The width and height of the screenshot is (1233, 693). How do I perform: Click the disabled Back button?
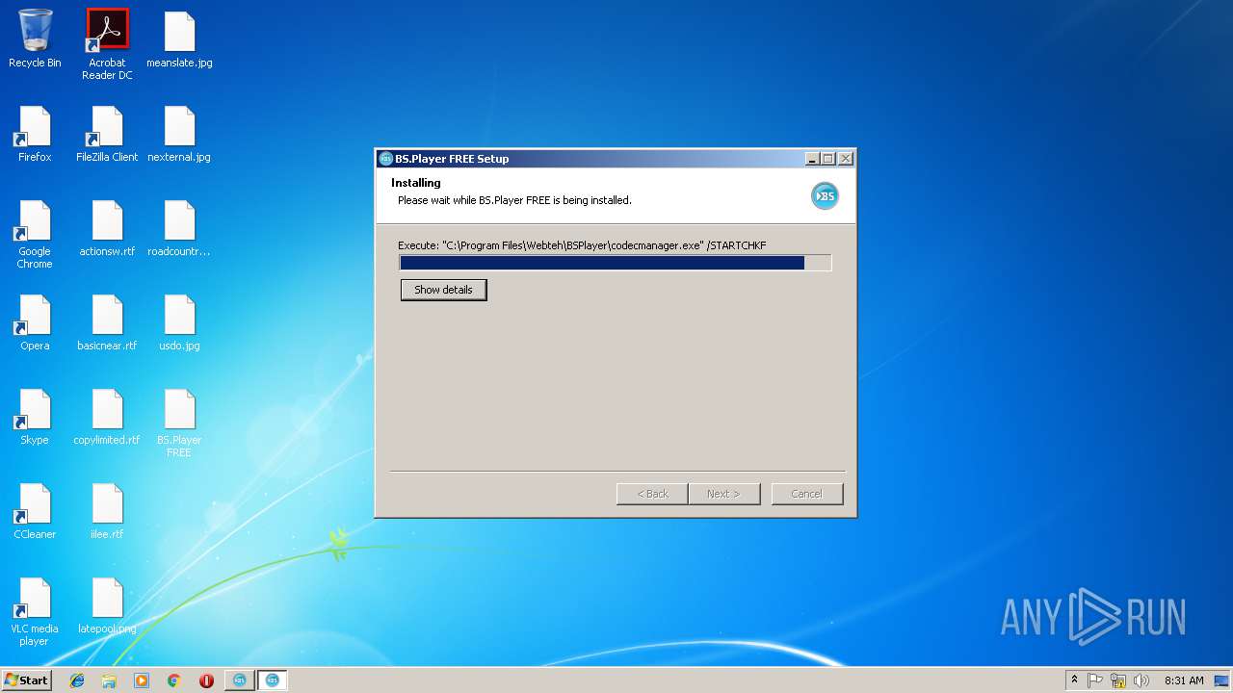coord(652,494)
